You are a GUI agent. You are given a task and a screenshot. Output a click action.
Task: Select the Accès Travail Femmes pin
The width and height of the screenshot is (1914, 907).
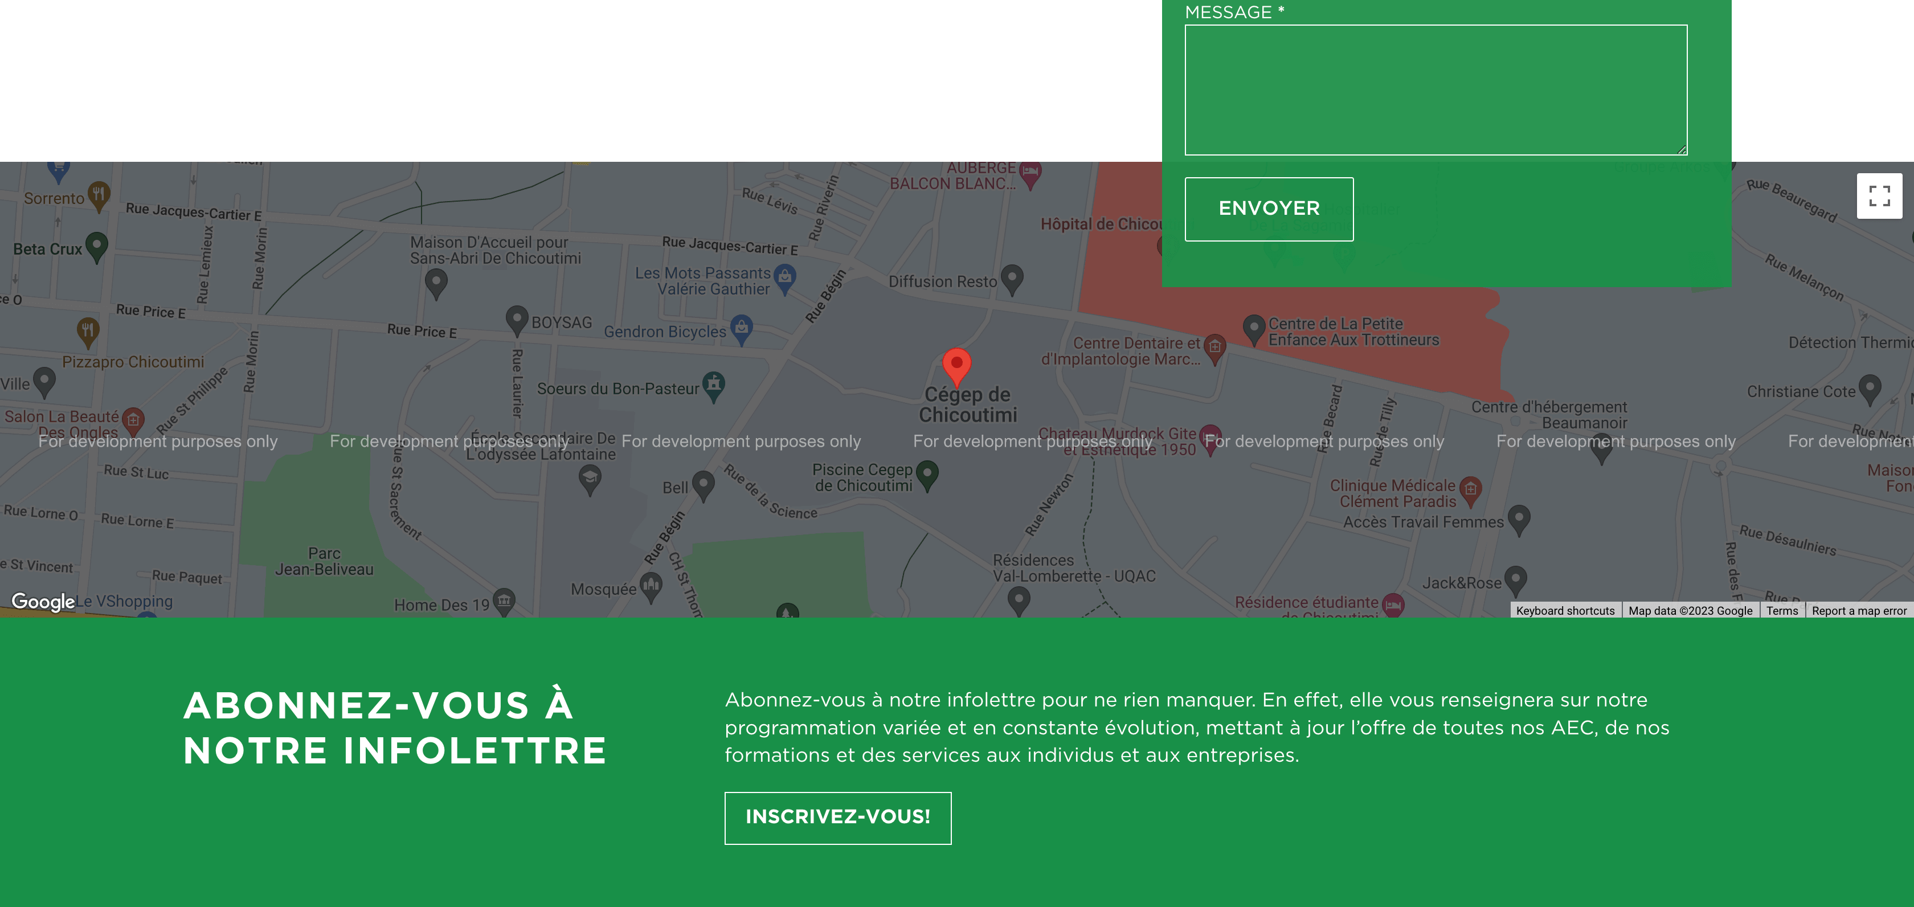point(1519,521)
